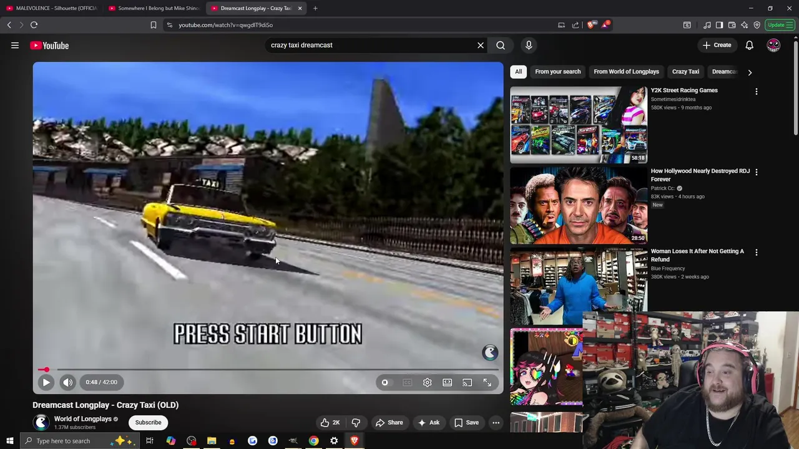Open the YouTube guide hamburger menu
The image size is (799, 449).
[x=15, y=45]
